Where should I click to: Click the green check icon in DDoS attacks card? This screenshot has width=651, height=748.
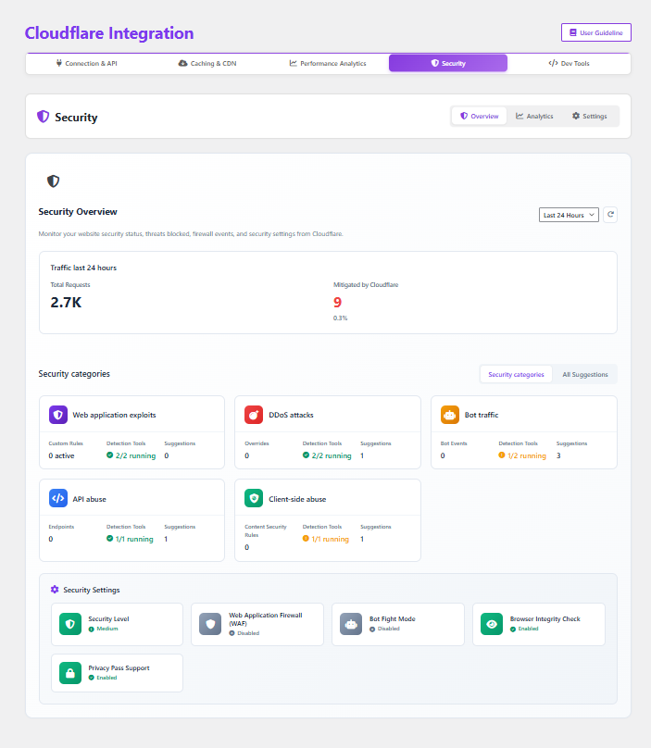click(306, 455)
